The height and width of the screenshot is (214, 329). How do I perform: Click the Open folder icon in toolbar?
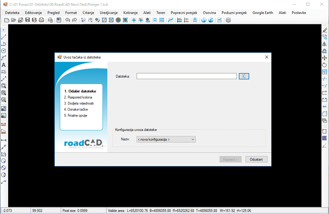pyautogui.click(x=14, y=20)
